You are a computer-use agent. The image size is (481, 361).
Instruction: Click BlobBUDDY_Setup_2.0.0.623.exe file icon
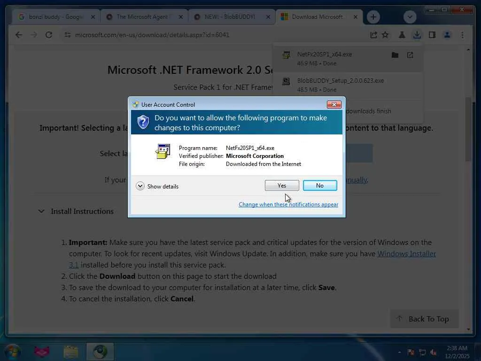286,81
